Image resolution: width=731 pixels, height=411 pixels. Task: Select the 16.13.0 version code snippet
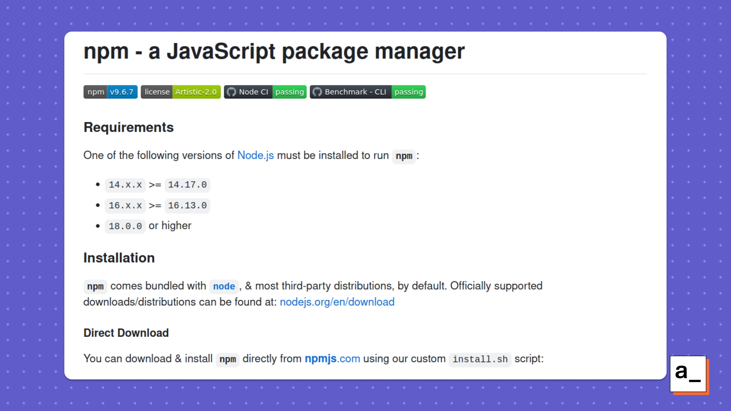pyautogui.click(x=187, y=206)
